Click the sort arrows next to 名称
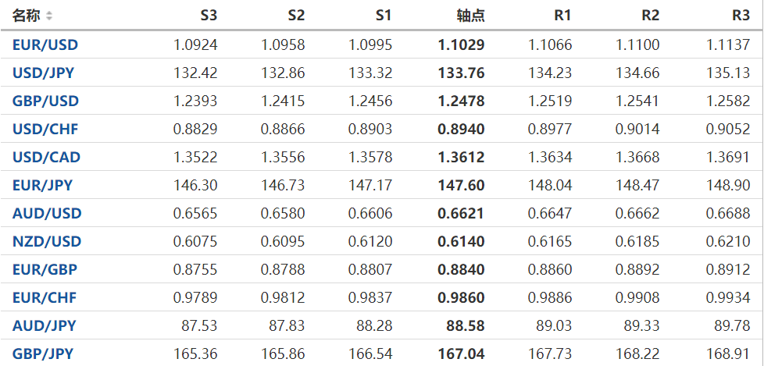Screen dimensions: 764x366 [x=49, y=16]
